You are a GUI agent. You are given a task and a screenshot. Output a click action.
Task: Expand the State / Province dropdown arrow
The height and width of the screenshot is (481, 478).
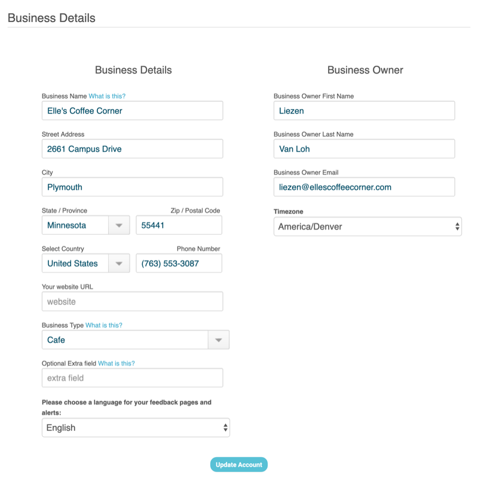119,225
